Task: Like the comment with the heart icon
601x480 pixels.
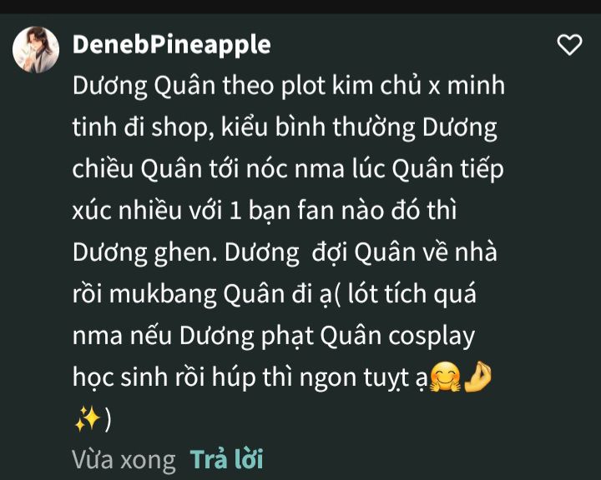Action: 569,44
